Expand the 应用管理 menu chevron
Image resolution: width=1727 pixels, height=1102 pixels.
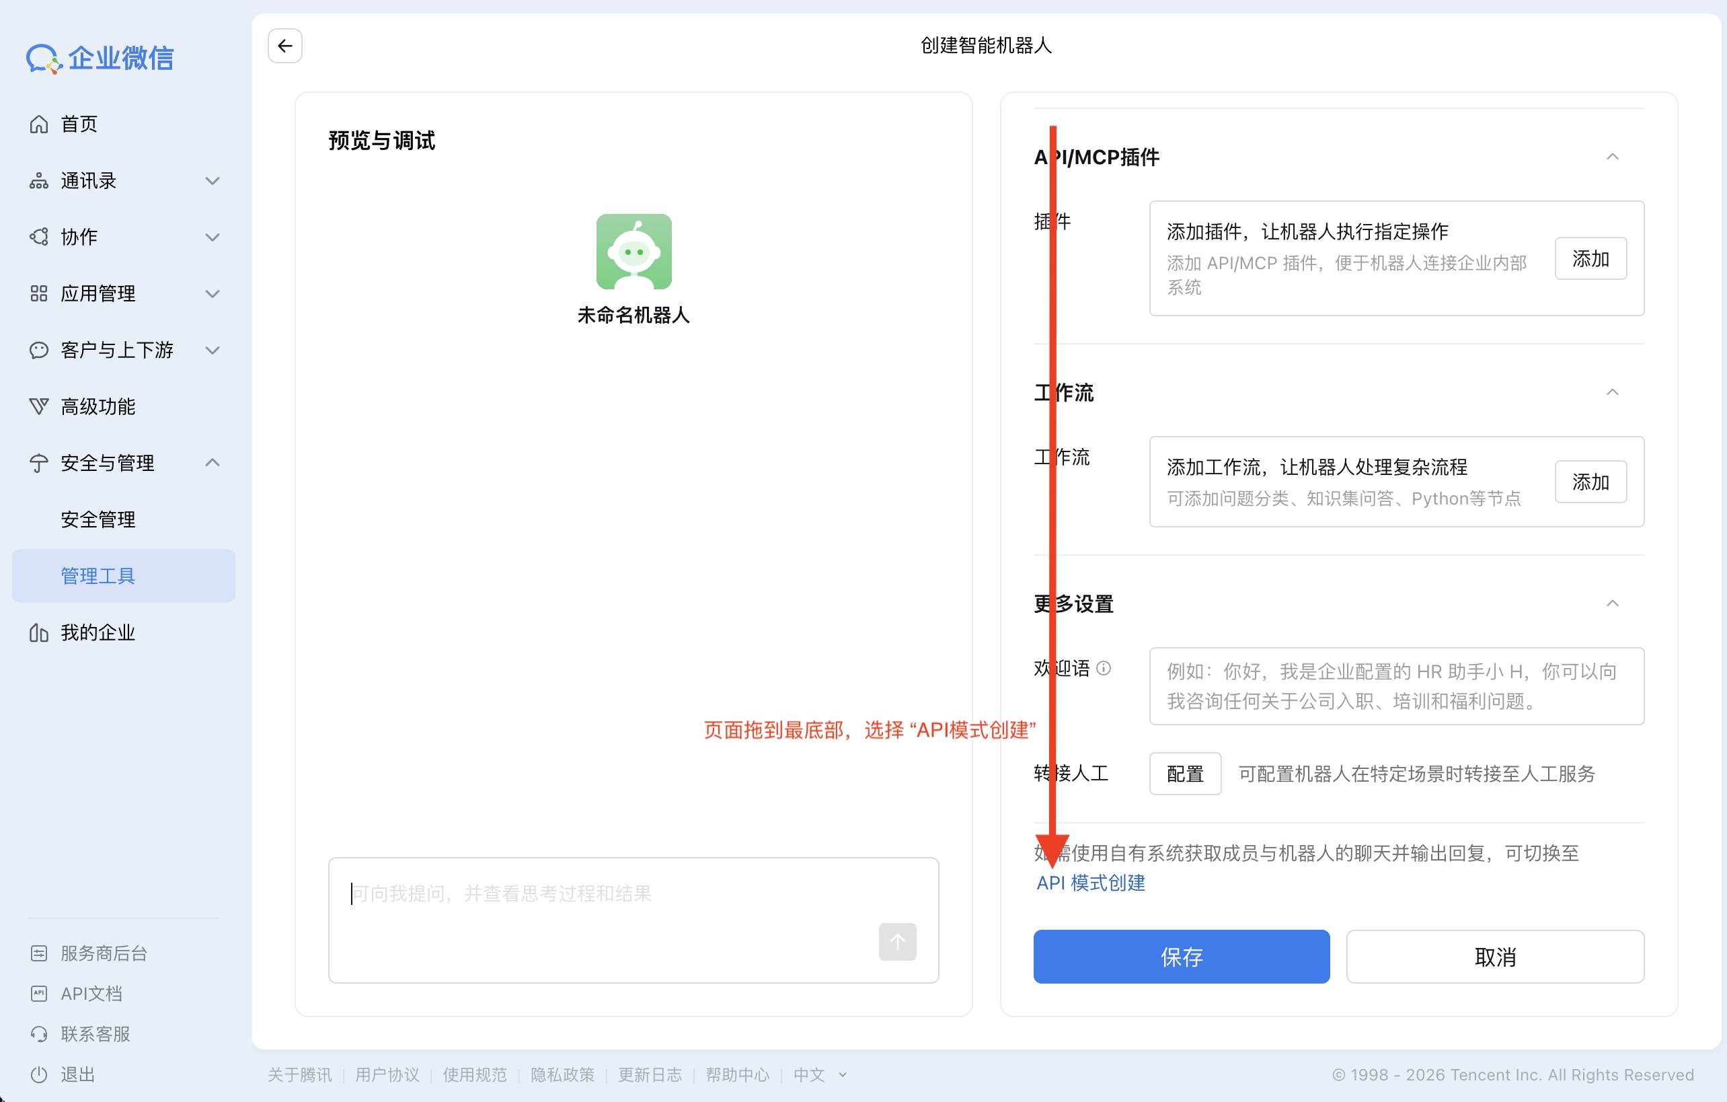tap(213, 293)
